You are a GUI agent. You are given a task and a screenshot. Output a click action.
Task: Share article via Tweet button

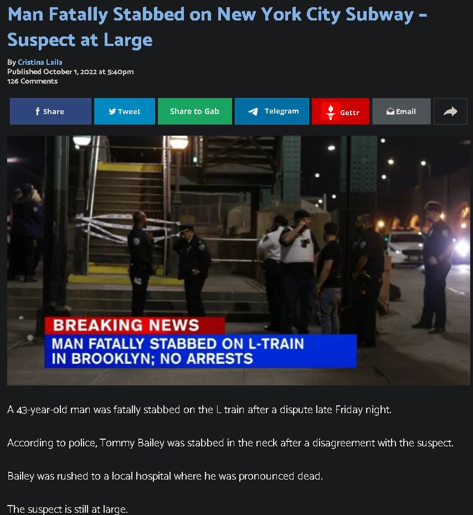(x=125, y=111)
